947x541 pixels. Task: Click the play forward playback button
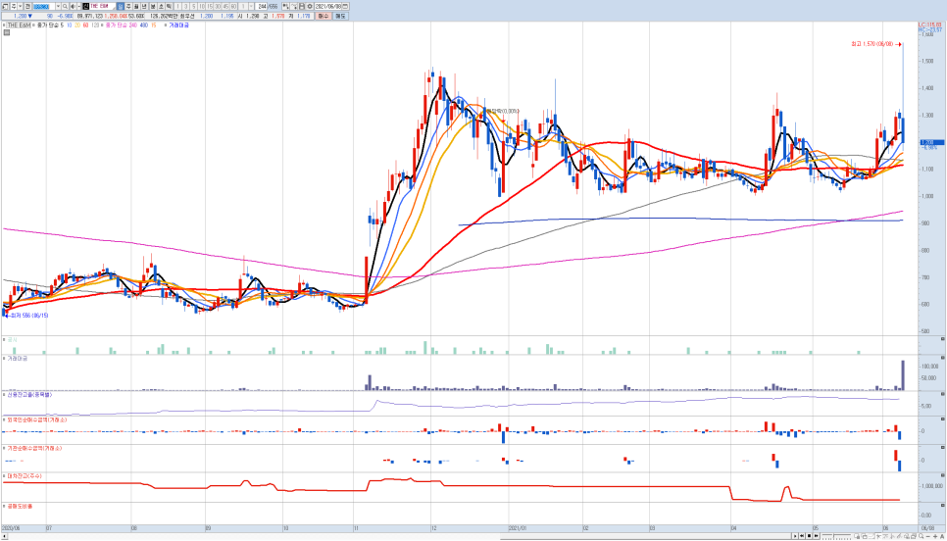[795, 536]
